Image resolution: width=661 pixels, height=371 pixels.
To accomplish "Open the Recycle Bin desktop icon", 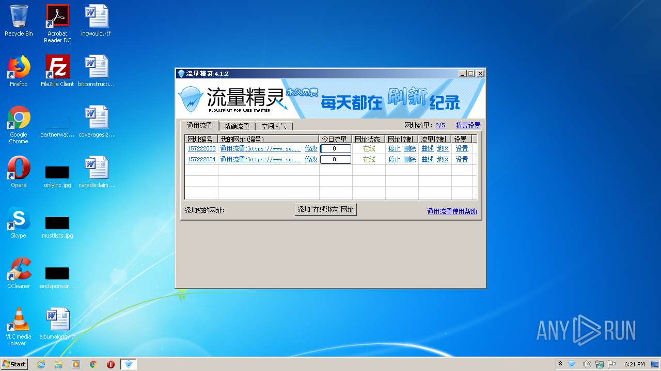I will (x=19, y=21).
